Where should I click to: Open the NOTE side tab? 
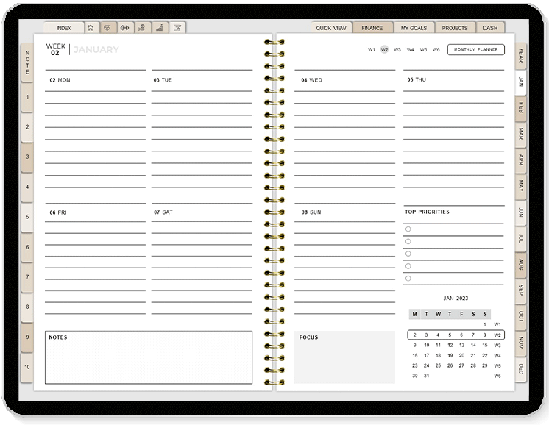pyautogui.click(x=27, y=62)
